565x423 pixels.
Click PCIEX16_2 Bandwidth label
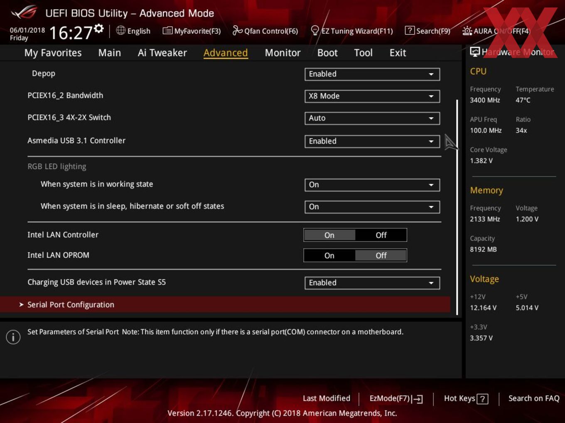click(x=65, y=95)
